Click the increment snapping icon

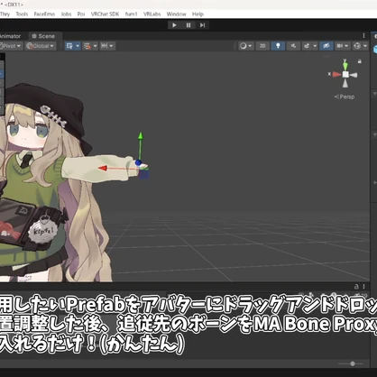click(104, 46)
